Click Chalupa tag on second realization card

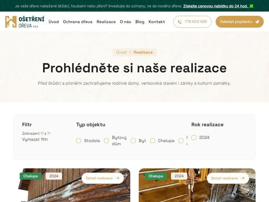[156, 176]
